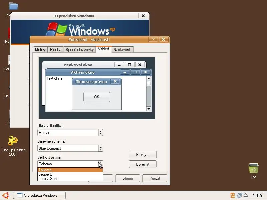Select the Vzhled tab
The height and width of the screenshot is (200, 267).
[103, 49]
